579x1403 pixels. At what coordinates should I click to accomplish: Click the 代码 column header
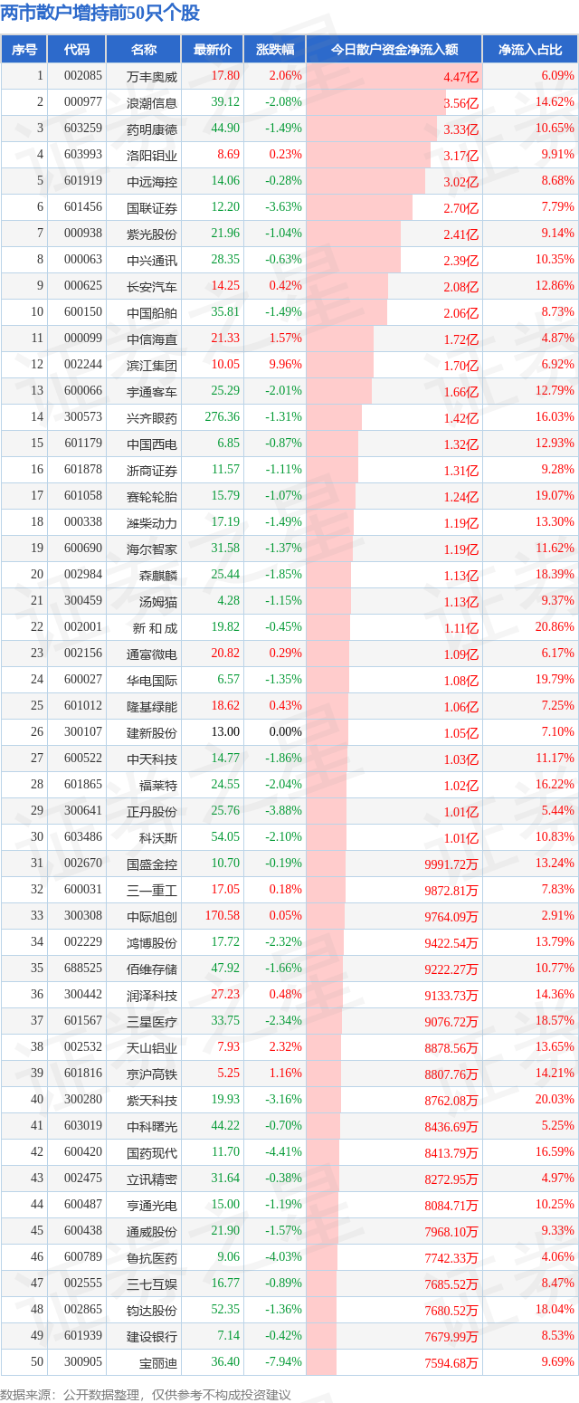[x=77, y=50]
